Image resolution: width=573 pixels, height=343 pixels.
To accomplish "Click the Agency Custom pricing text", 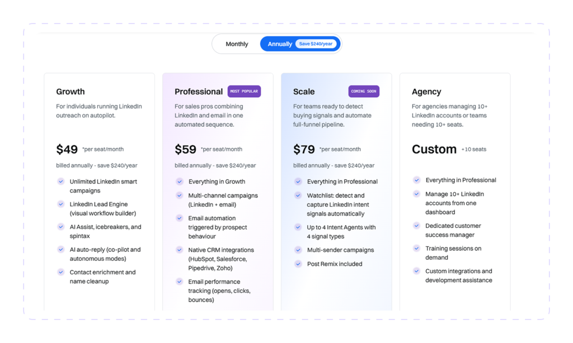I will [x=434, y=149].
